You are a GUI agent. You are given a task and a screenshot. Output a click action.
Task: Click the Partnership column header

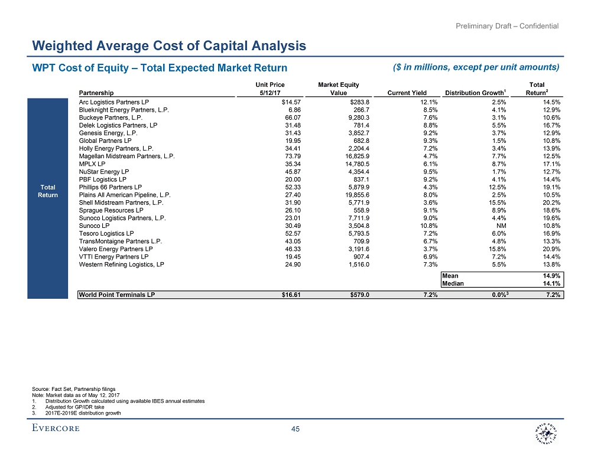click(96, 92)
